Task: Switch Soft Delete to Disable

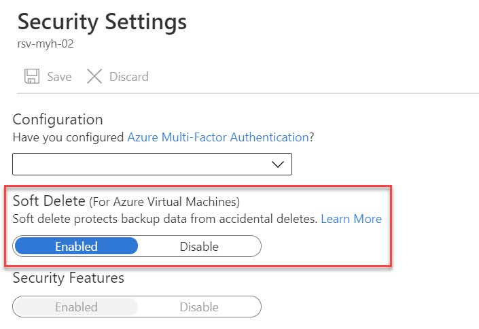Action: click(x=199, y=246)
